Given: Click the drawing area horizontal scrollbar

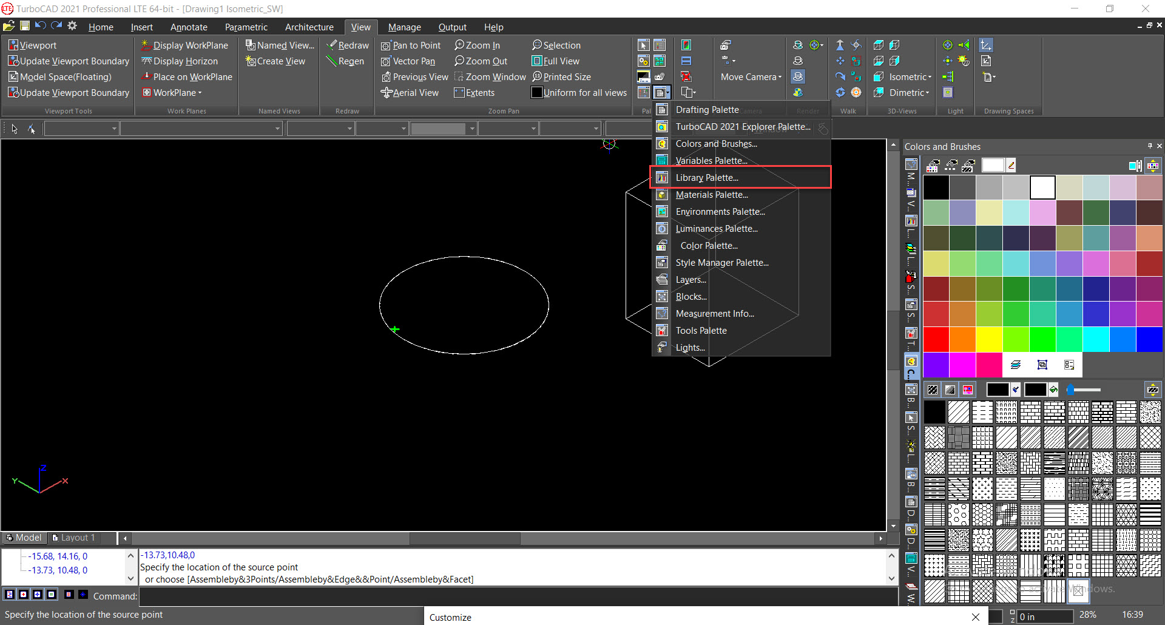Looking at the screenshot, I should 502,538.
